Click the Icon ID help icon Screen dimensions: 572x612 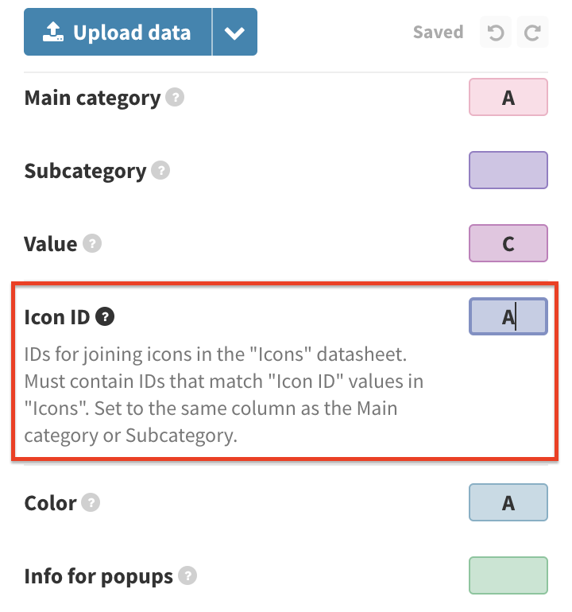point(105,316)
